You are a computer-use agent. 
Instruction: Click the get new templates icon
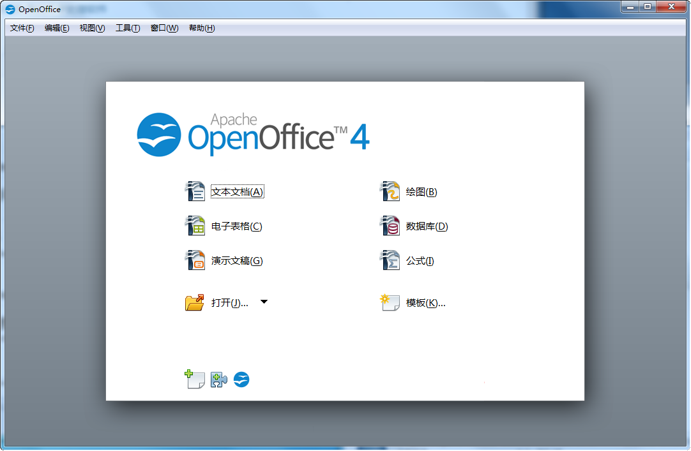click(194, 380)
